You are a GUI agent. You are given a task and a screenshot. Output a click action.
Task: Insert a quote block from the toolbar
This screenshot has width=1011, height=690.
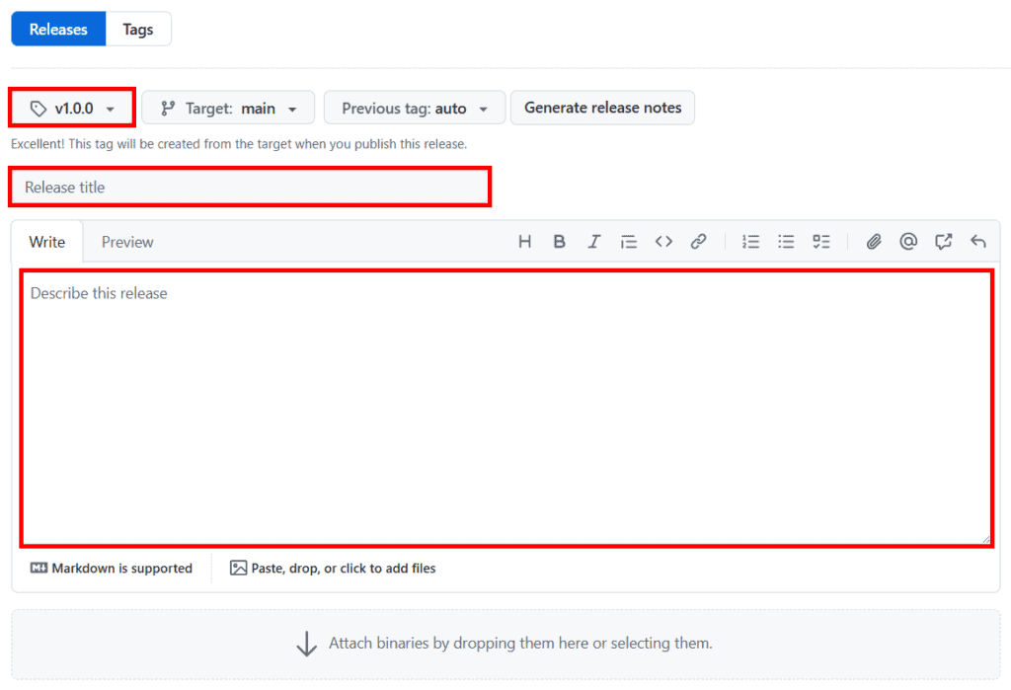629,242
